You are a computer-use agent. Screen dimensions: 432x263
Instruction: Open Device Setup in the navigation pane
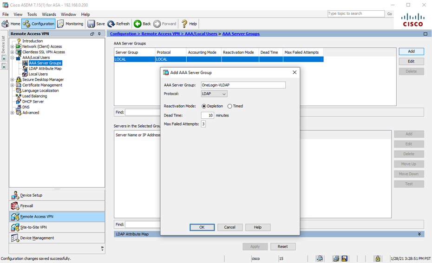57,195
